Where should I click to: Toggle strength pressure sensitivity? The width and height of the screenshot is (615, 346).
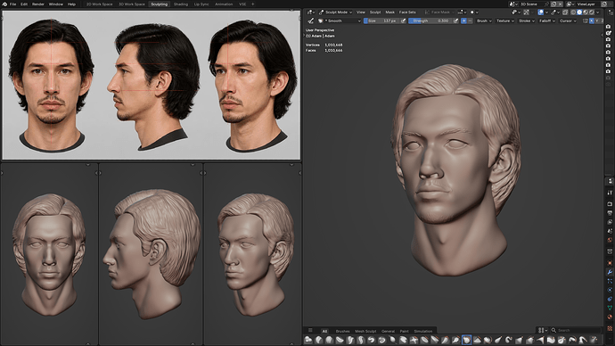tap(455, 21)
